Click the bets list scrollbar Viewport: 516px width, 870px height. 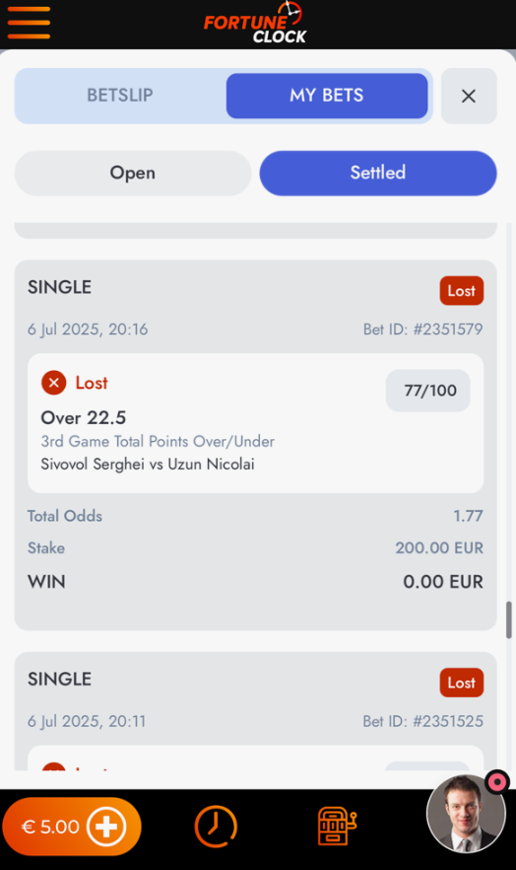coord(508,619)
